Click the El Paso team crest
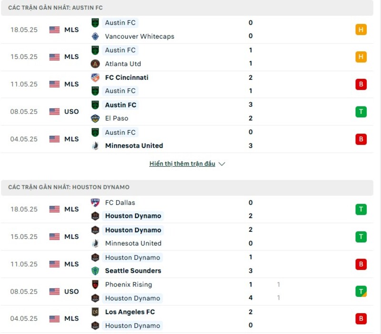Image resolution: width=381 pixels, height=334 pixels. pyautogui.click(x=95, y=118)
